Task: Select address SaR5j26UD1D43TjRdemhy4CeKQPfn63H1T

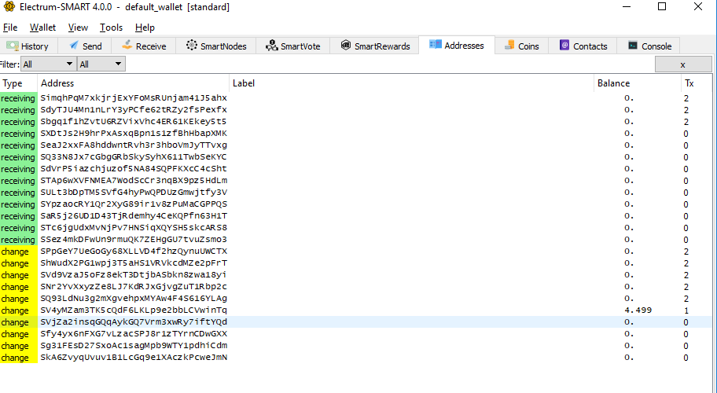Action: (x=134, y=215)
